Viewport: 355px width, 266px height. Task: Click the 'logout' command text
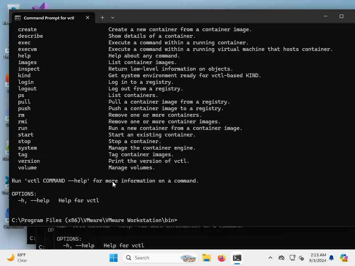27,88
